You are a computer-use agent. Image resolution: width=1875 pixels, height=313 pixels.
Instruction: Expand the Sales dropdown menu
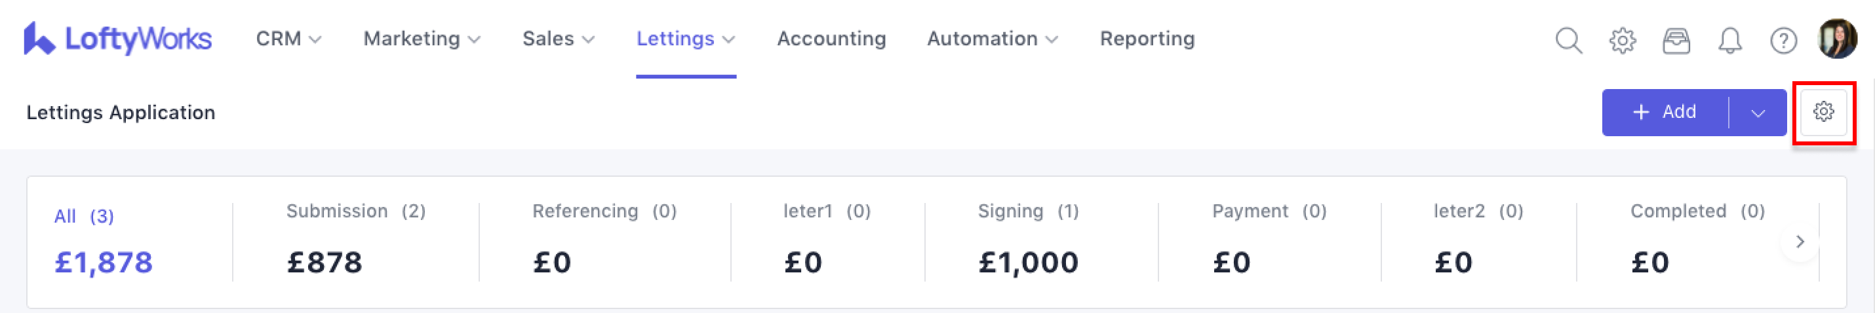[559, 39]
